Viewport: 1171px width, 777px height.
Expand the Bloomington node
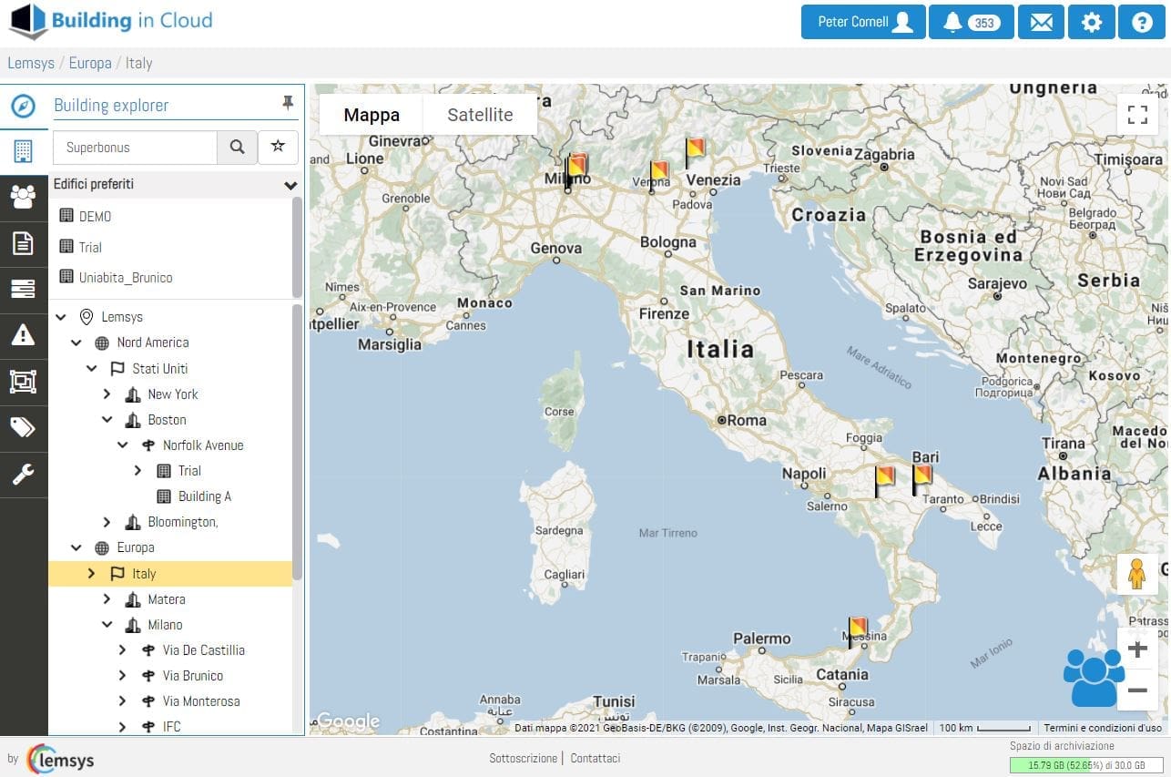[x=107, y=522]
